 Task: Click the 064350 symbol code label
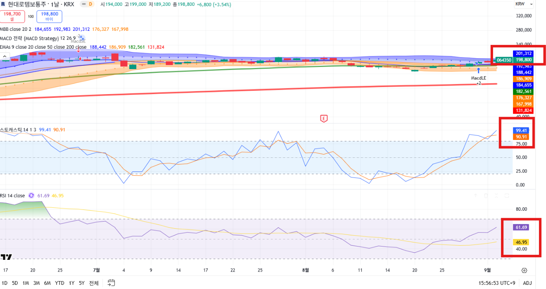click(x=504, y=60)
